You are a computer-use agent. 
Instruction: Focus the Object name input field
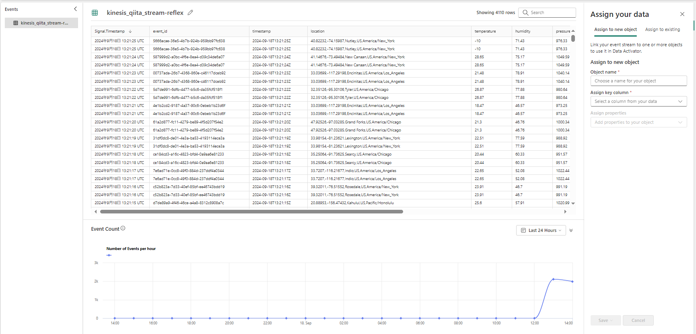(638, 81)
